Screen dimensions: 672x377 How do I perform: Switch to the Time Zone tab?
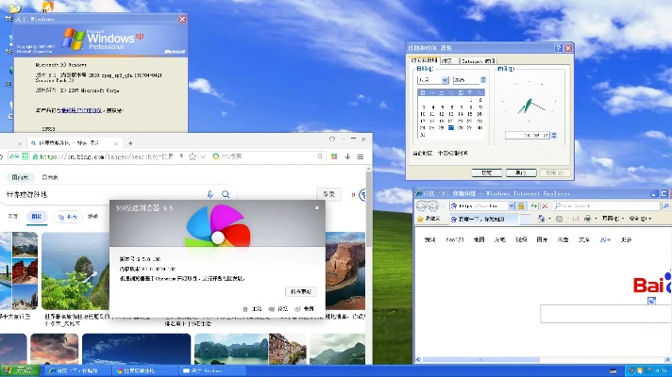(447, 60)
